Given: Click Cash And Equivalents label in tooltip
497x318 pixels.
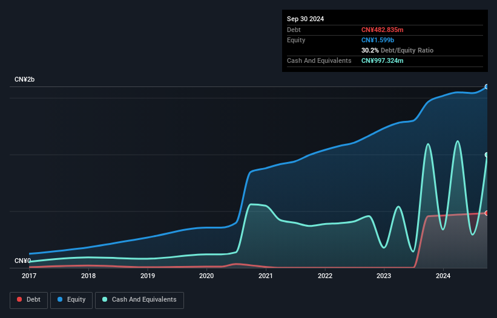Looking at the screenshot, I should (x=319, y=60).
